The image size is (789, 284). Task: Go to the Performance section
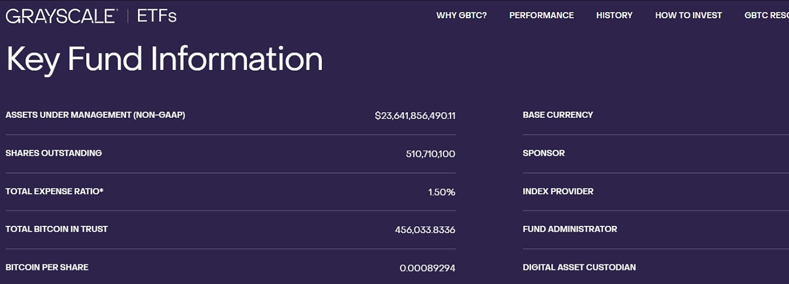click(541, 16)
